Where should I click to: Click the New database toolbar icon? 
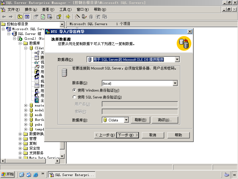point(91,17)
